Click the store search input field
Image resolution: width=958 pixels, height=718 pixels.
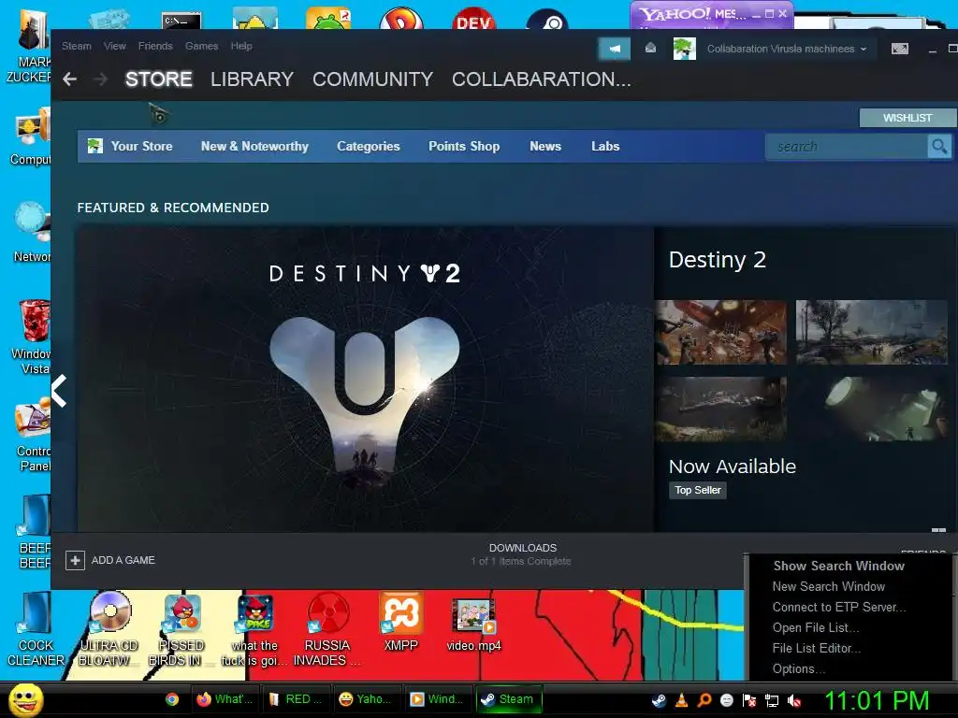point(846,147)
